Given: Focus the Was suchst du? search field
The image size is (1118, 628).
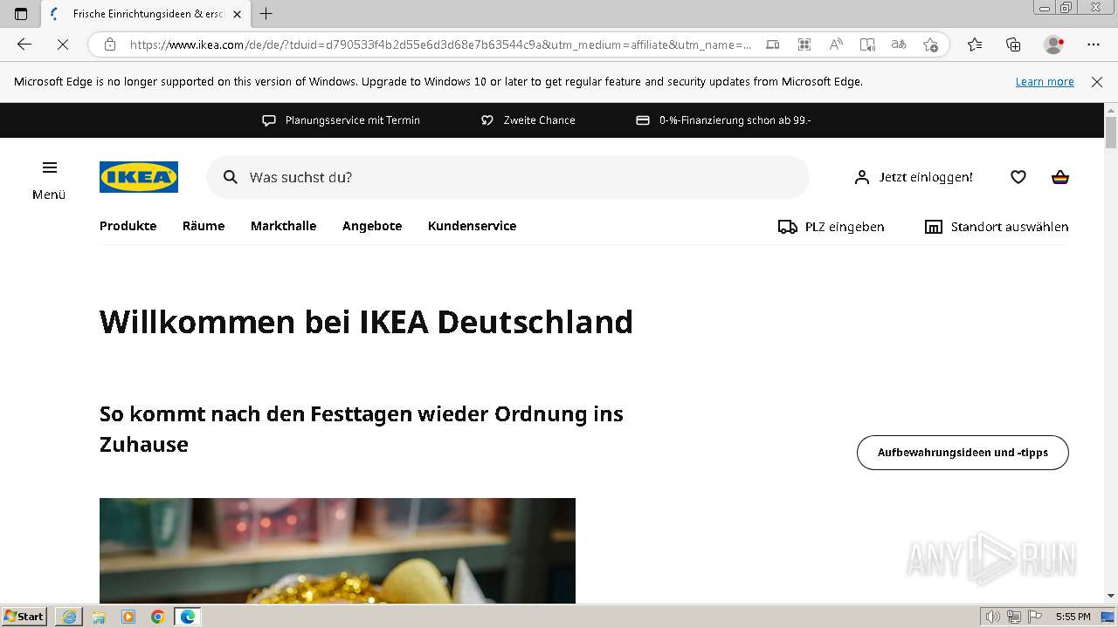Looking at the screenshot, I should 507,177.
